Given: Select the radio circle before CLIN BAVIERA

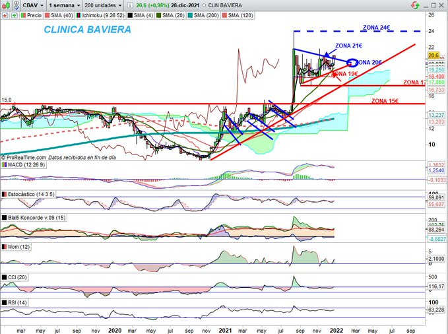Looking at the screenshot, I should [204, 5].
